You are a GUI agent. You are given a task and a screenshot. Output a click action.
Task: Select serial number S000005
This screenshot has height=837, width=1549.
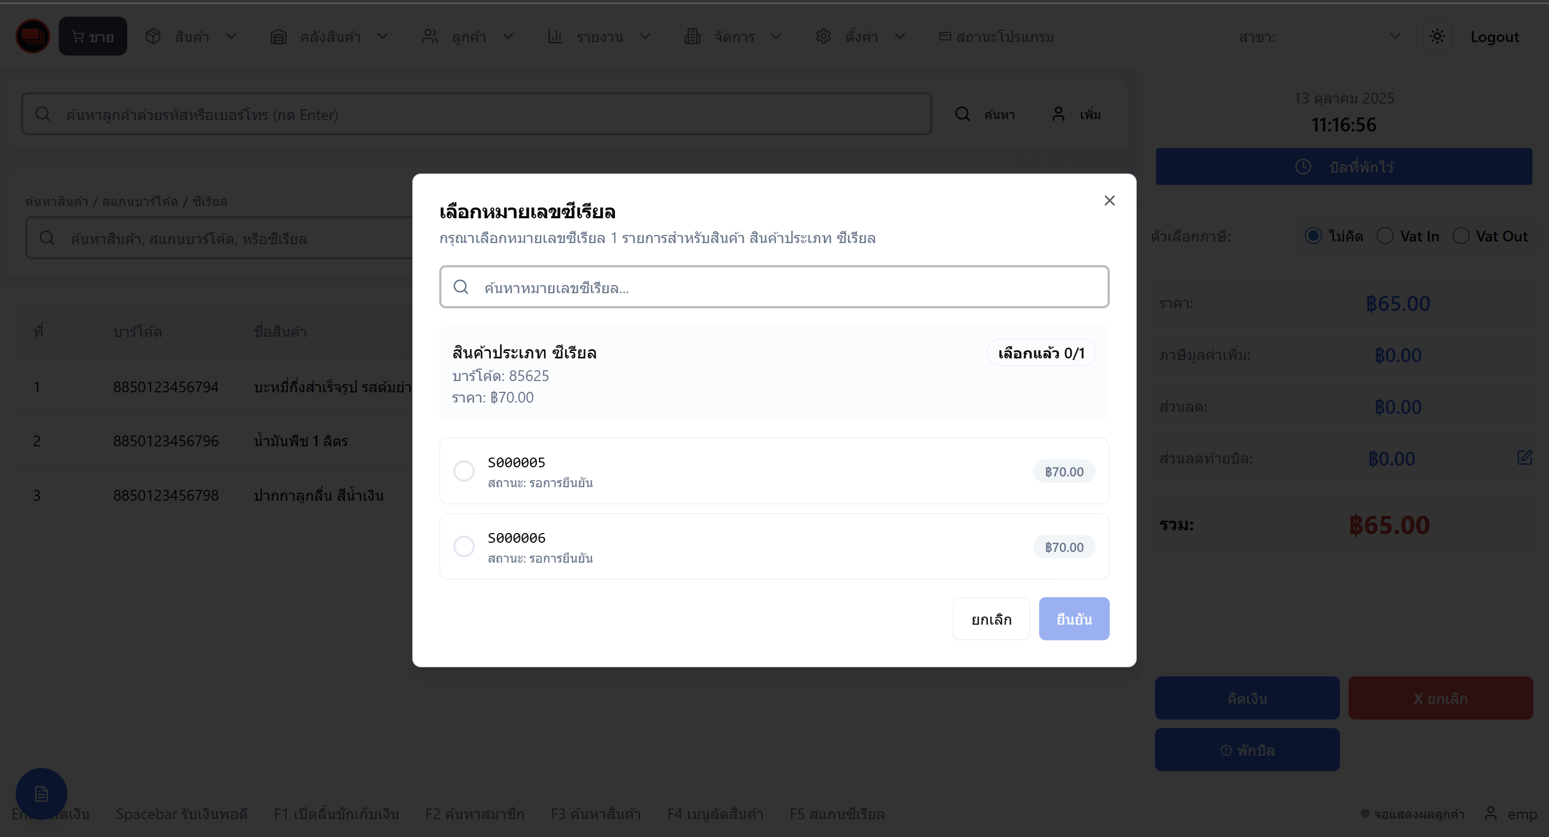click(x=464, y=471)
